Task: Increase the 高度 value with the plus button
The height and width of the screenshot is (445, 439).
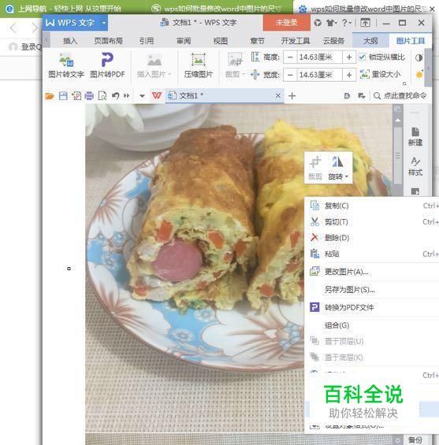Action: [x=349, y=57]
